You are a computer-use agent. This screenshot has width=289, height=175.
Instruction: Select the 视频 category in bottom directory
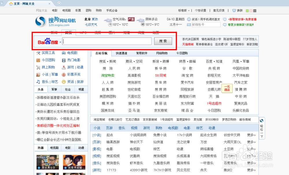(134, 128)
